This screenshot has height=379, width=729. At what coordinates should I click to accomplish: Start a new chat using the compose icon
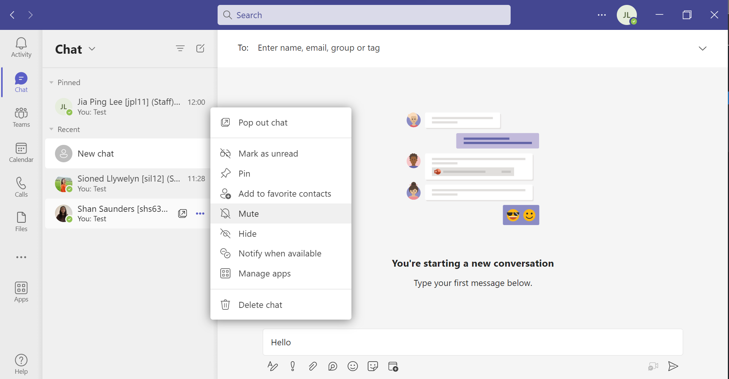[x=200, y=48]
